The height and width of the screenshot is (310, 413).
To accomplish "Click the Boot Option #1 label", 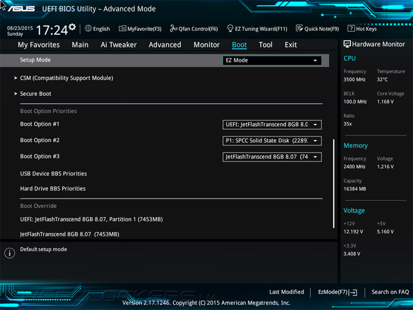I will click(40, 124).
